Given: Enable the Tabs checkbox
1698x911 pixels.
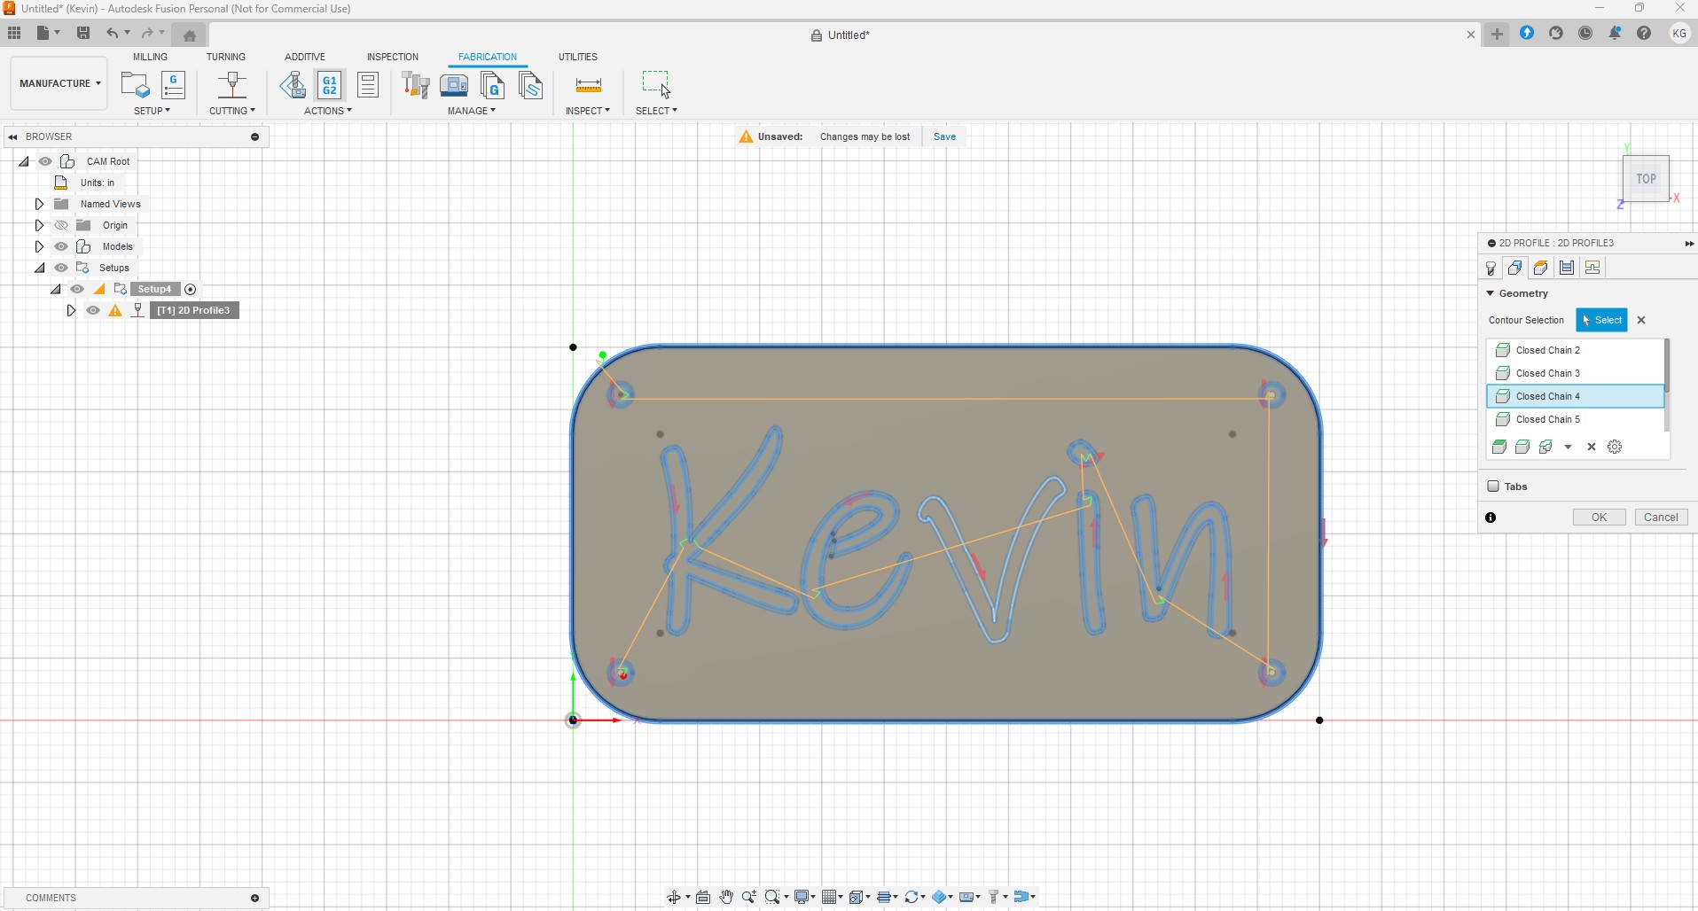Looking at the screenshot, I should point(1493,486).
